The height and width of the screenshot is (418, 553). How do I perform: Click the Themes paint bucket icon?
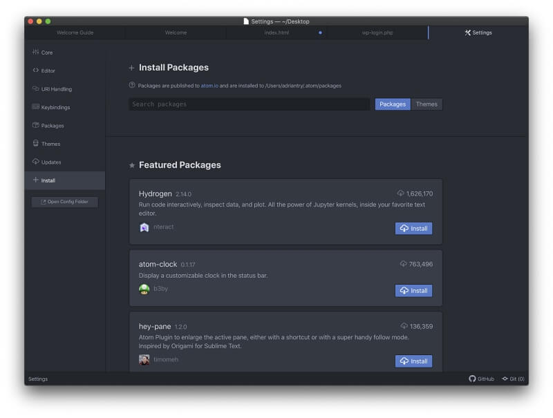pyautogui.click(x=36, y=143)
